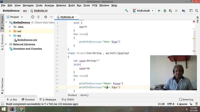Expand External Libraries node
This screenshot has height=112, width=200.
tap(6, 44)
